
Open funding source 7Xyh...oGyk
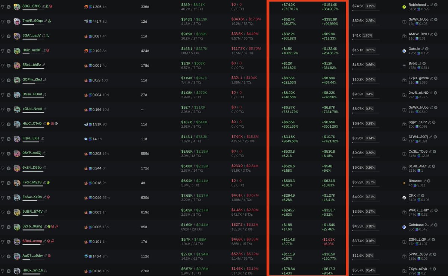(418, 269)
